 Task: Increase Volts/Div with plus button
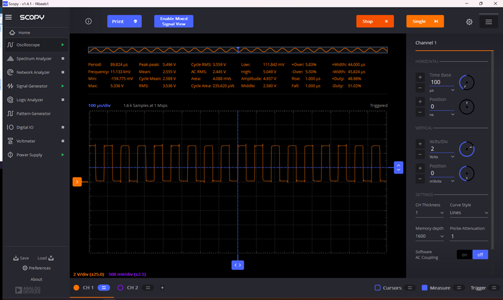420,144
